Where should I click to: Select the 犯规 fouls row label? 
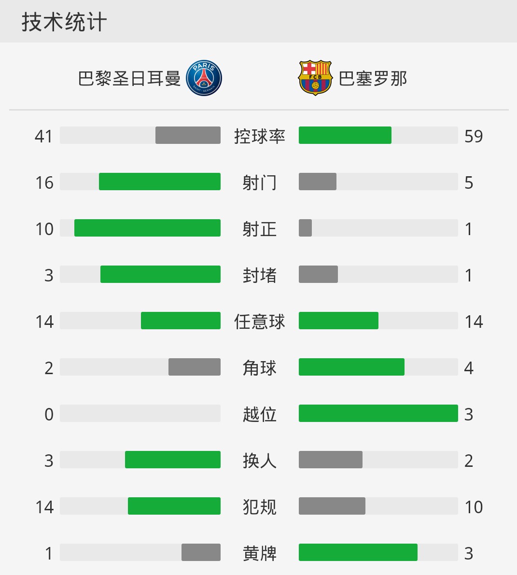[x=260, y=507]
